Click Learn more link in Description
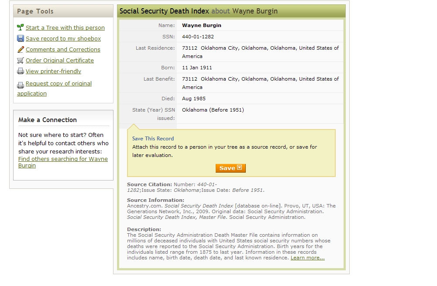 click(307, 258)
